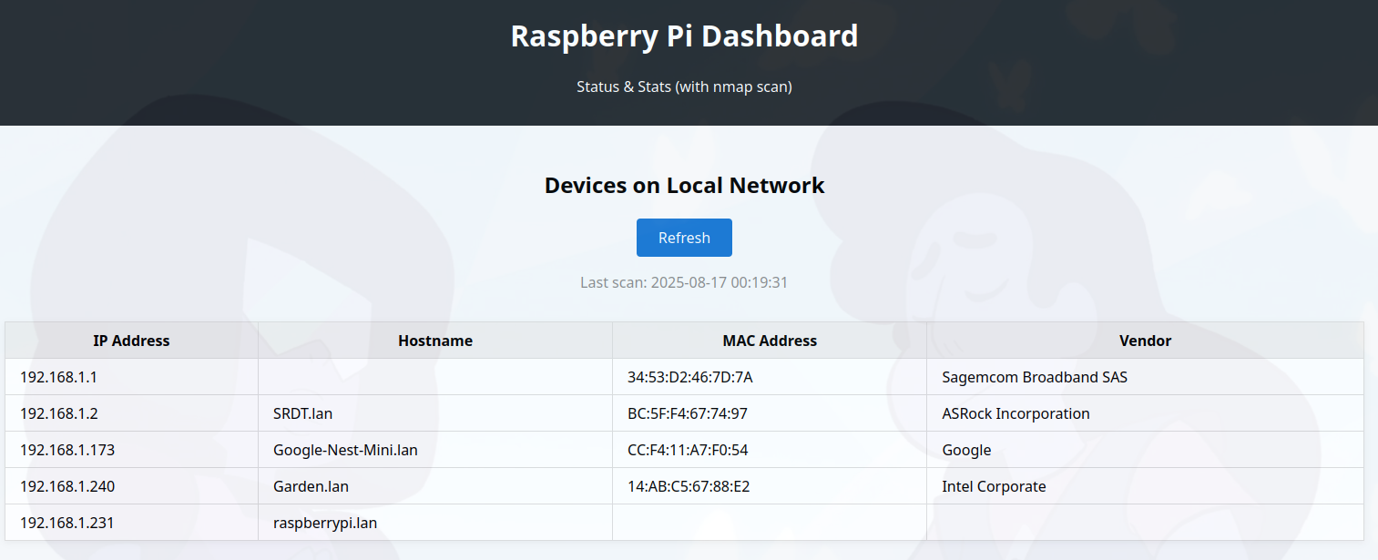Click MAC address 14:AB:C5:67:88:E2
The width and height of the screenshot is (1378, 560).
[689, 486]
